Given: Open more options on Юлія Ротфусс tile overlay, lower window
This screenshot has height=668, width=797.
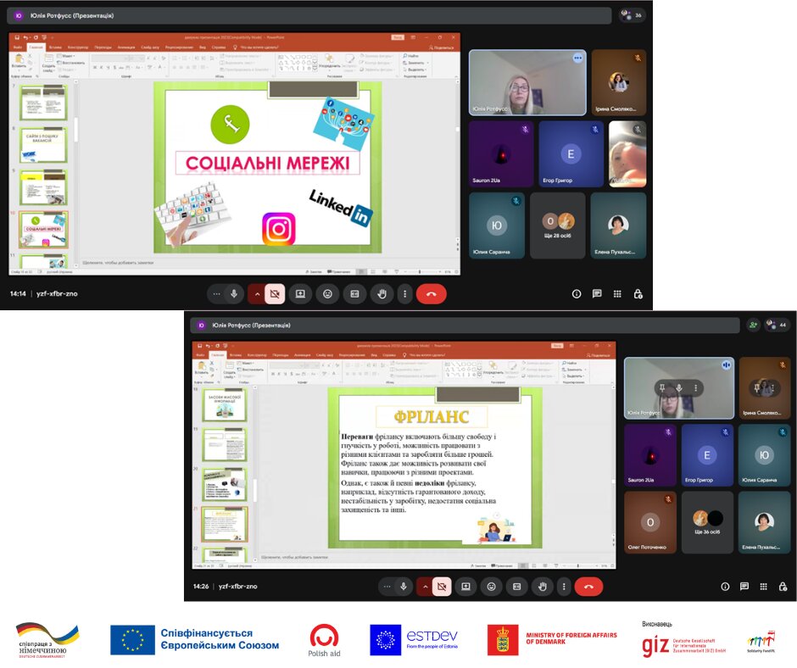Looking at the screenshot, I should (x=695, y=388).
